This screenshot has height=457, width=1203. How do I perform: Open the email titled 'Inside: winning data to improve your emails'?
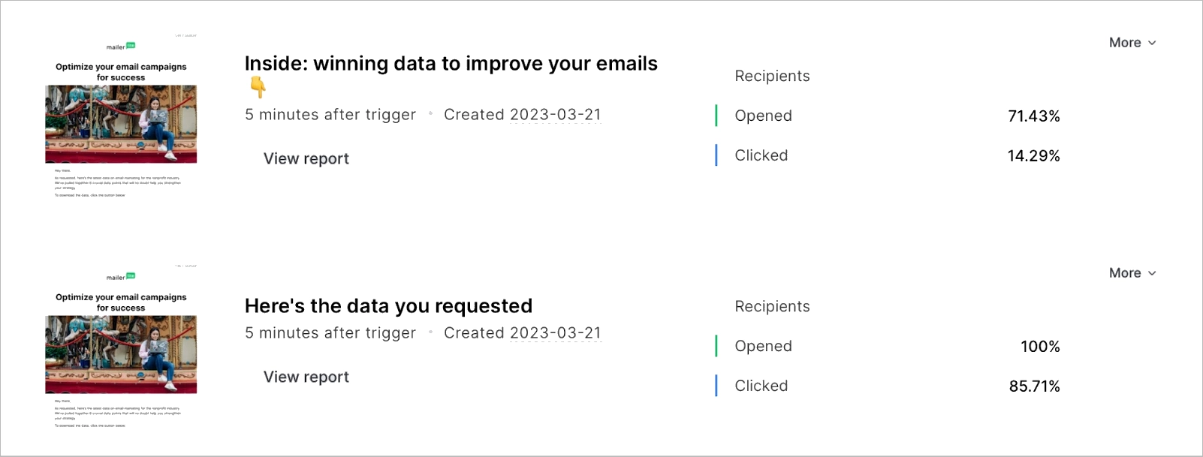451,64
